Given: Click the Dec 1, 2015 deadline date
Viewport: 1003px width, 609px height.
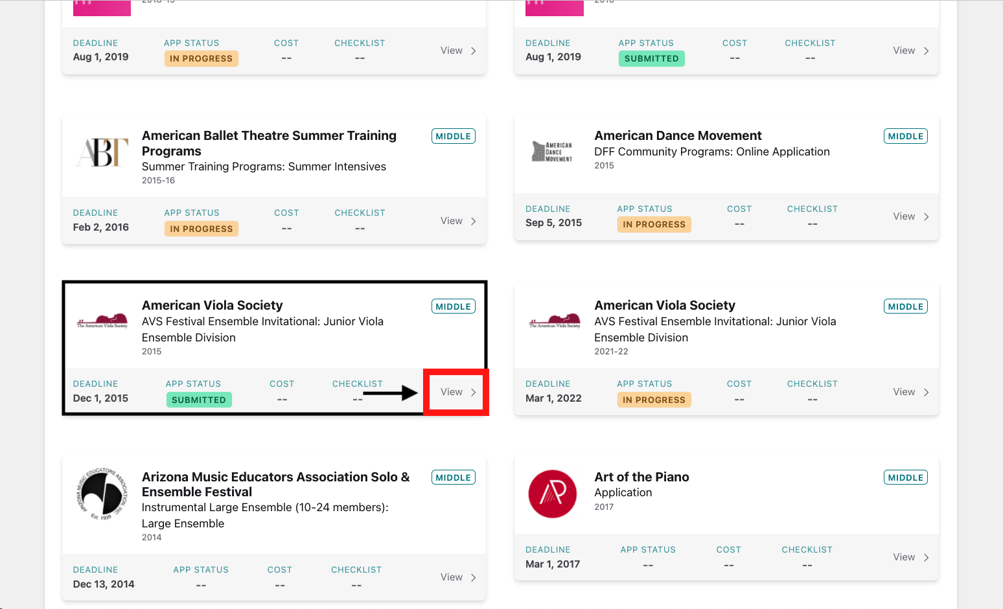Looking at the screenshot, I should coord(100,398).
